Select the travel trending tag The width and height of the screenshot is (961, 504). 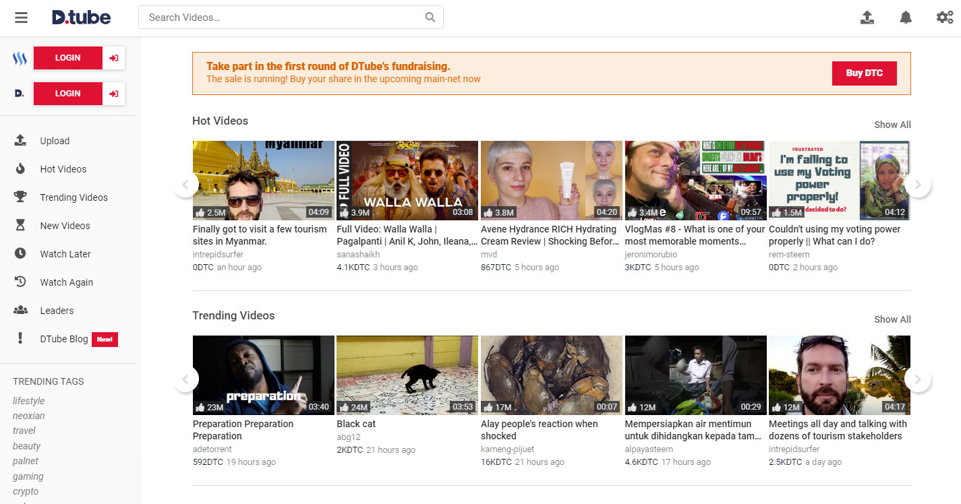tap(24, 431)
